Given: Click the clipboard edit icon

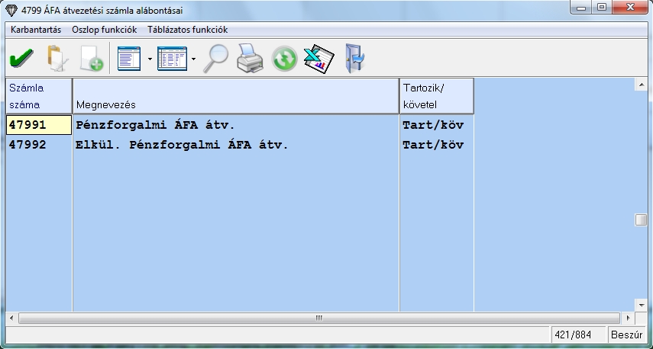Looking at the screenshot, I should (56, 58).
